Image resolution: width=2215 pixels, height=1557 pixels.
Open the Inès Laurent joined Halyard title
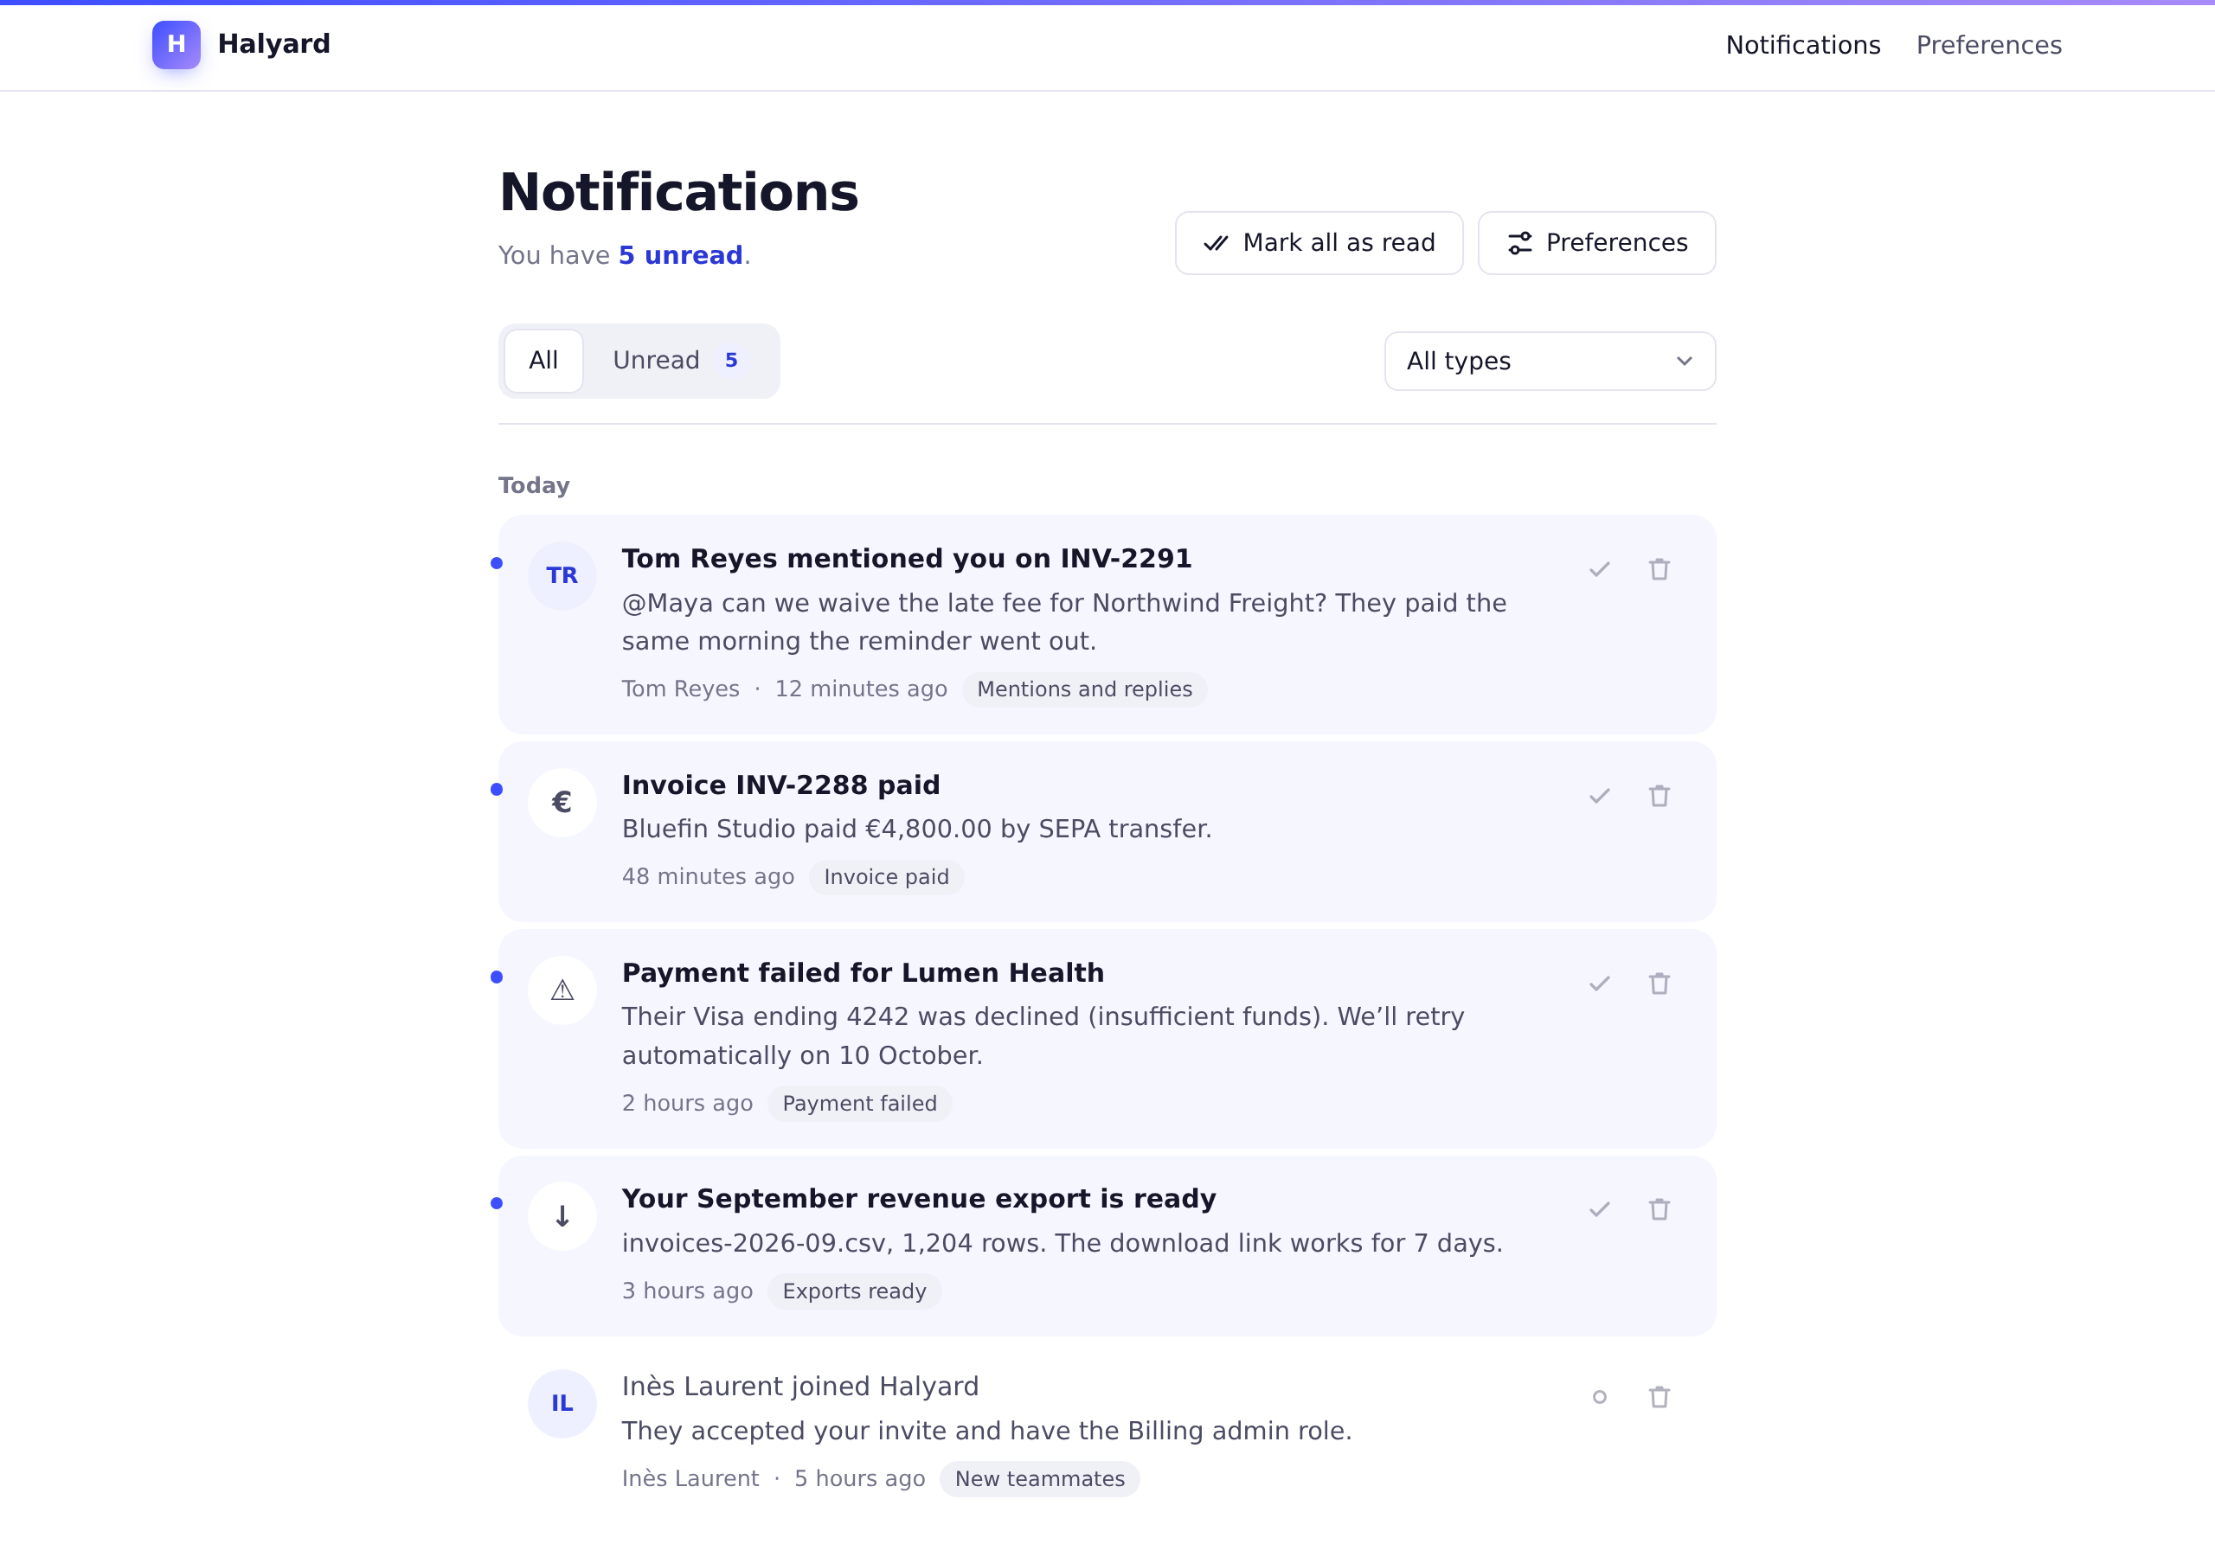pos(799,1387)
